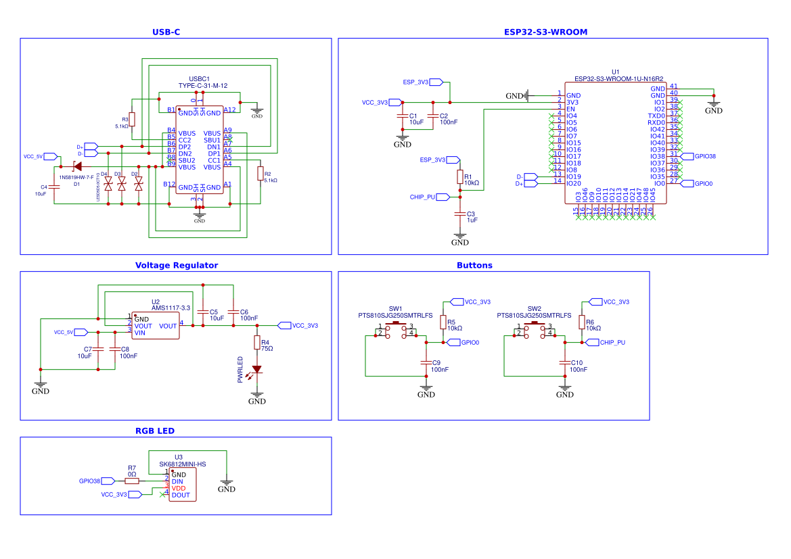Select VCC_5V net label in Voltage Regulator section
The width and height of the screenshot is (791, 559).
(71, 332)
